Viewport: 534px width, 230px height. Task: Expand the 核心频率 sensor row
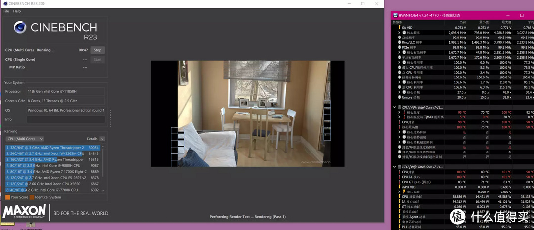399,33
